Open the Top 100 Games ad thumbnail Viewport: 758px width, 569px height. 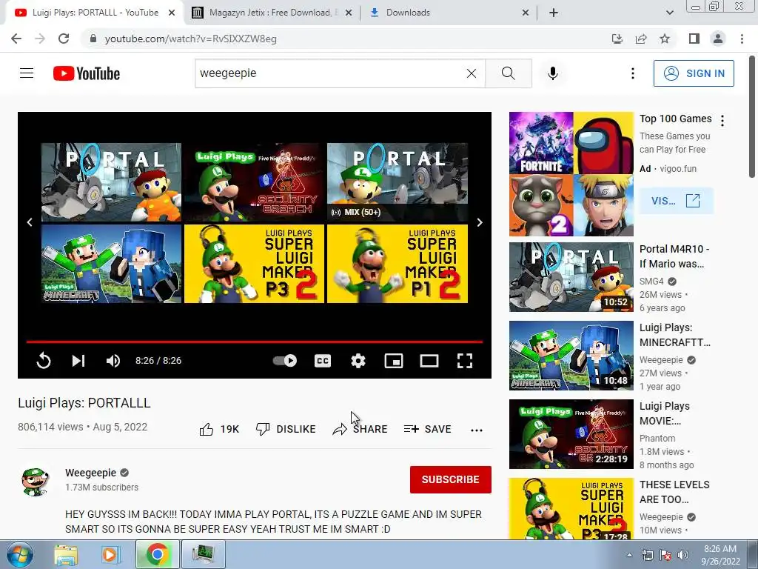(571, 173)
